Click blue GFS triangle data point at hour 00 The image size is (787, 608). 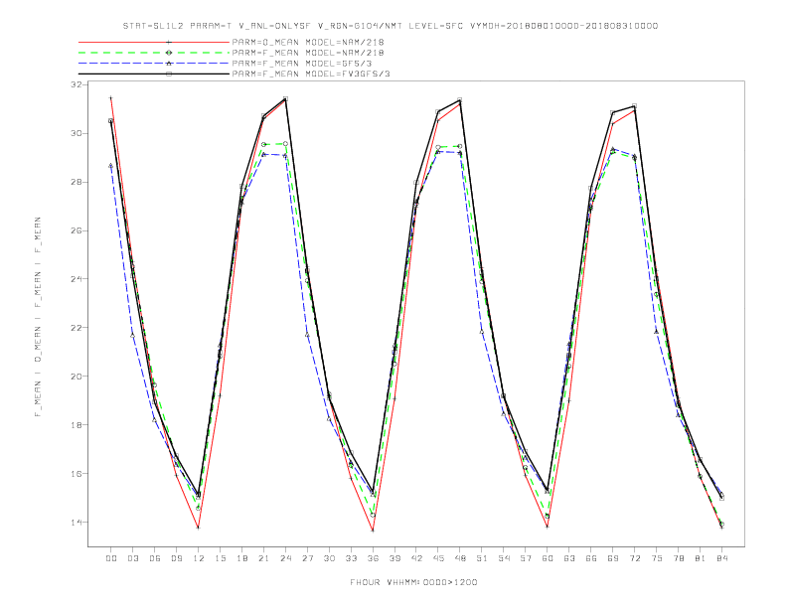(111, 165)
